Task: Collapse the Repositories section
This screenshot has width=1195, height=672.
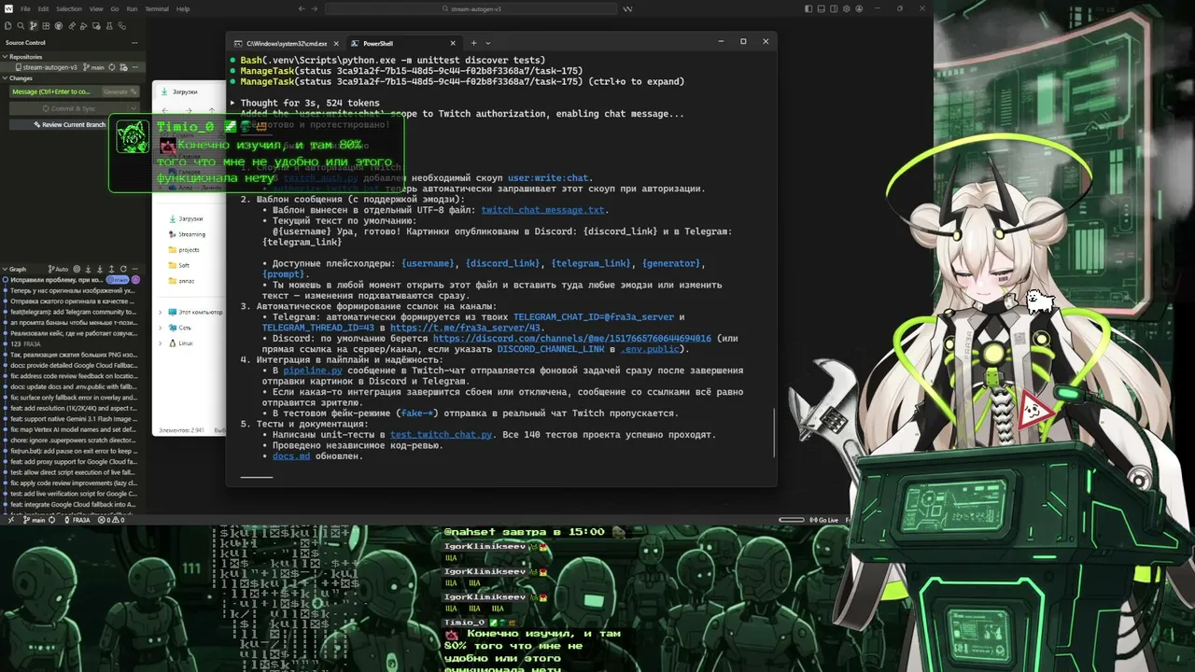Action: pos(5,57)
